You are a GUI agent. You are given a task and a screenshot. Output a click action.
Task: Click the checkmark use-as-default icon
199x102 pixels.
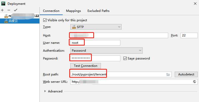tap(16, 10)
